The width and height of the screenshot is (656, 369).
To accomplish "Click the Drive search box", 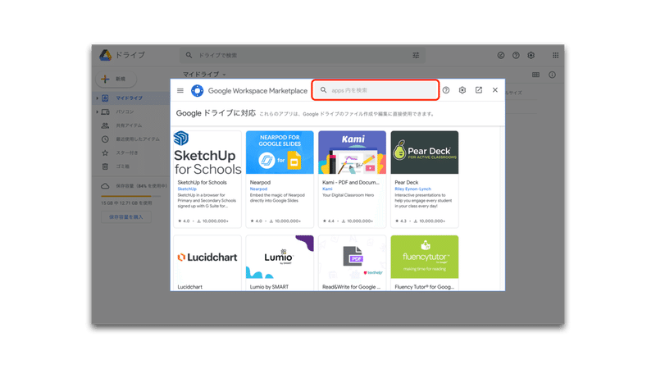I will tap(303, 55).
